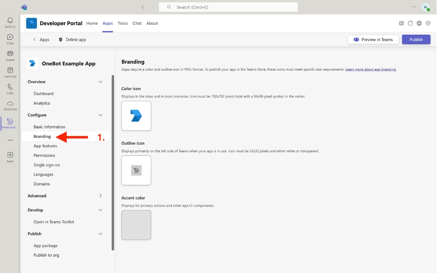The height and width of the screenshot is (273, 437).
Task: Collapse the Publish section chevron
Action: coord(101,234)
